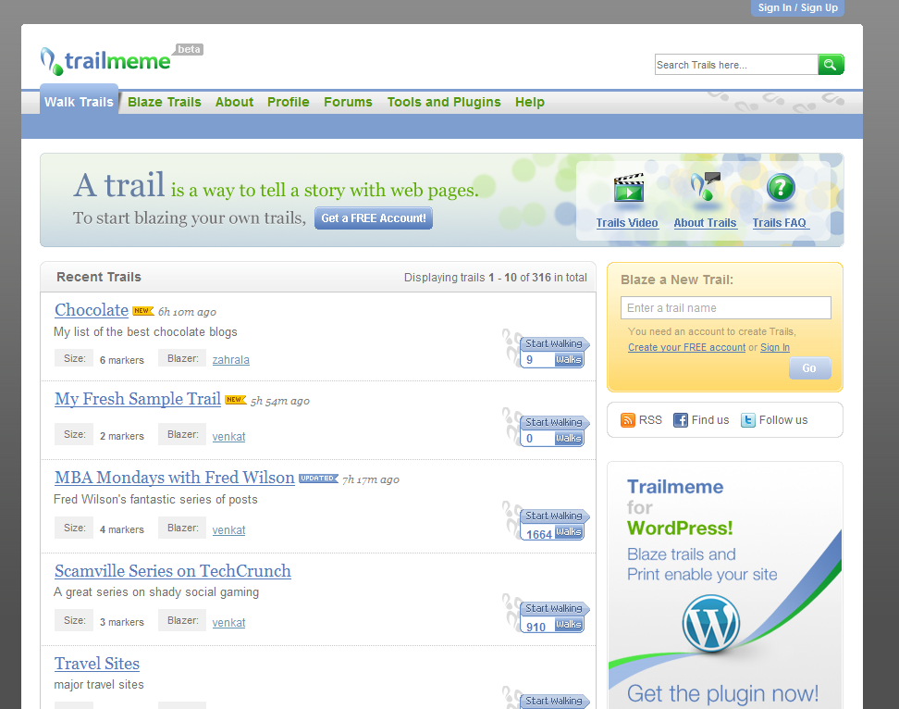Click the Go button in Blaze panel
This screenshot has width=899, height=709.
coord(809,368)
